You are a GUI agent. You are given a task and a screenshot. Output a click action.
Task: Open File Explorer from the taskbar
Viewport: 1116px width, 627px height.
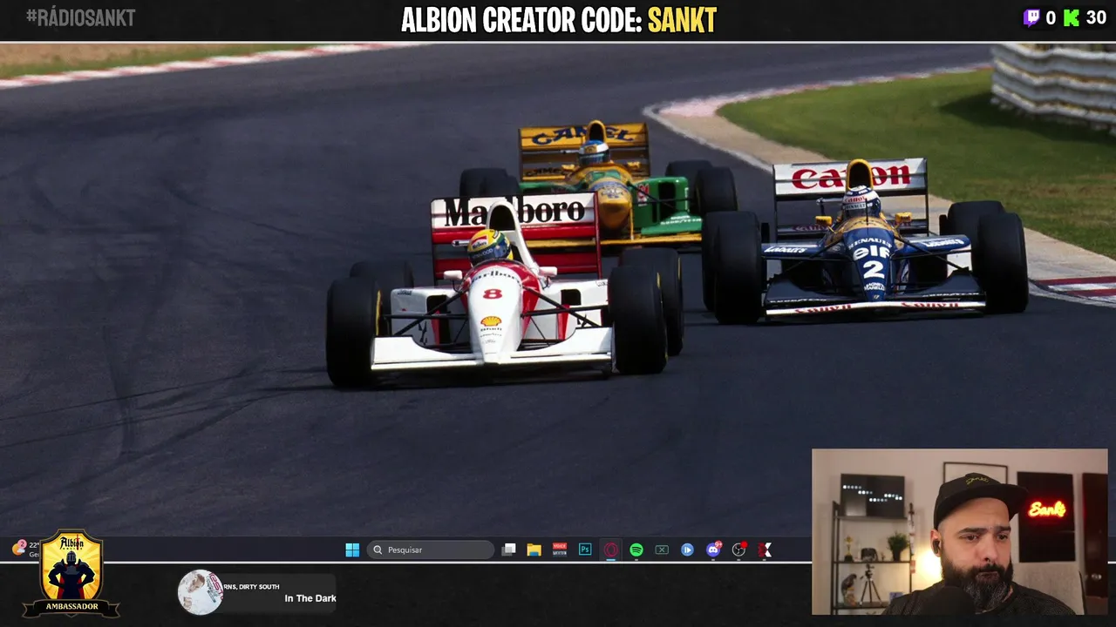pyautogui.click(x=534, y=549)
